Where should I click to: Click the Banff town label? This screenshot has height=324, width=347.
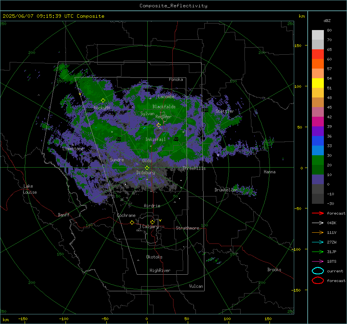64,215
